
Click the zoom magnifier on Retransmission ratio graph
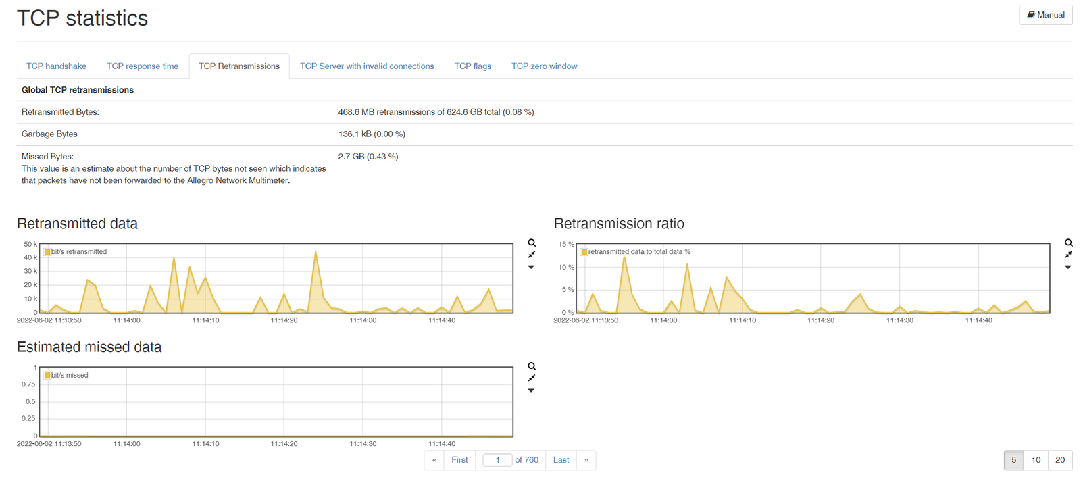click(x=1068, y=243)
